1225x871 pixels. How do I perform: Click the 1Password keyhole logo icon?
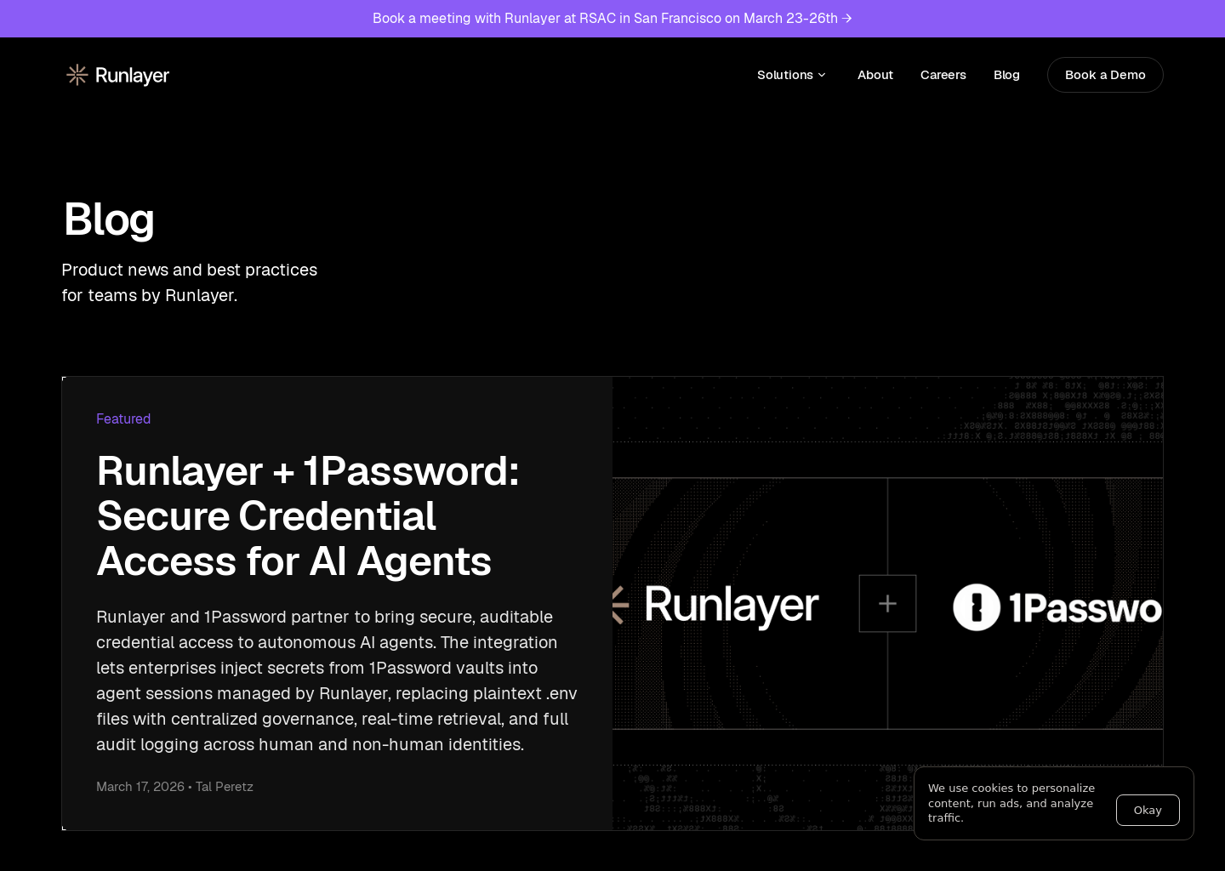976,607
